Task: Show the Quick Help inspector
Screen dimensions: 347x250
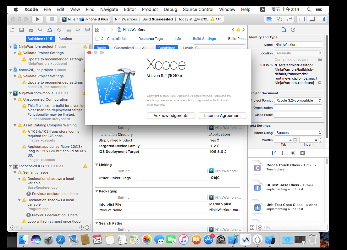Action: coord(293,30)
